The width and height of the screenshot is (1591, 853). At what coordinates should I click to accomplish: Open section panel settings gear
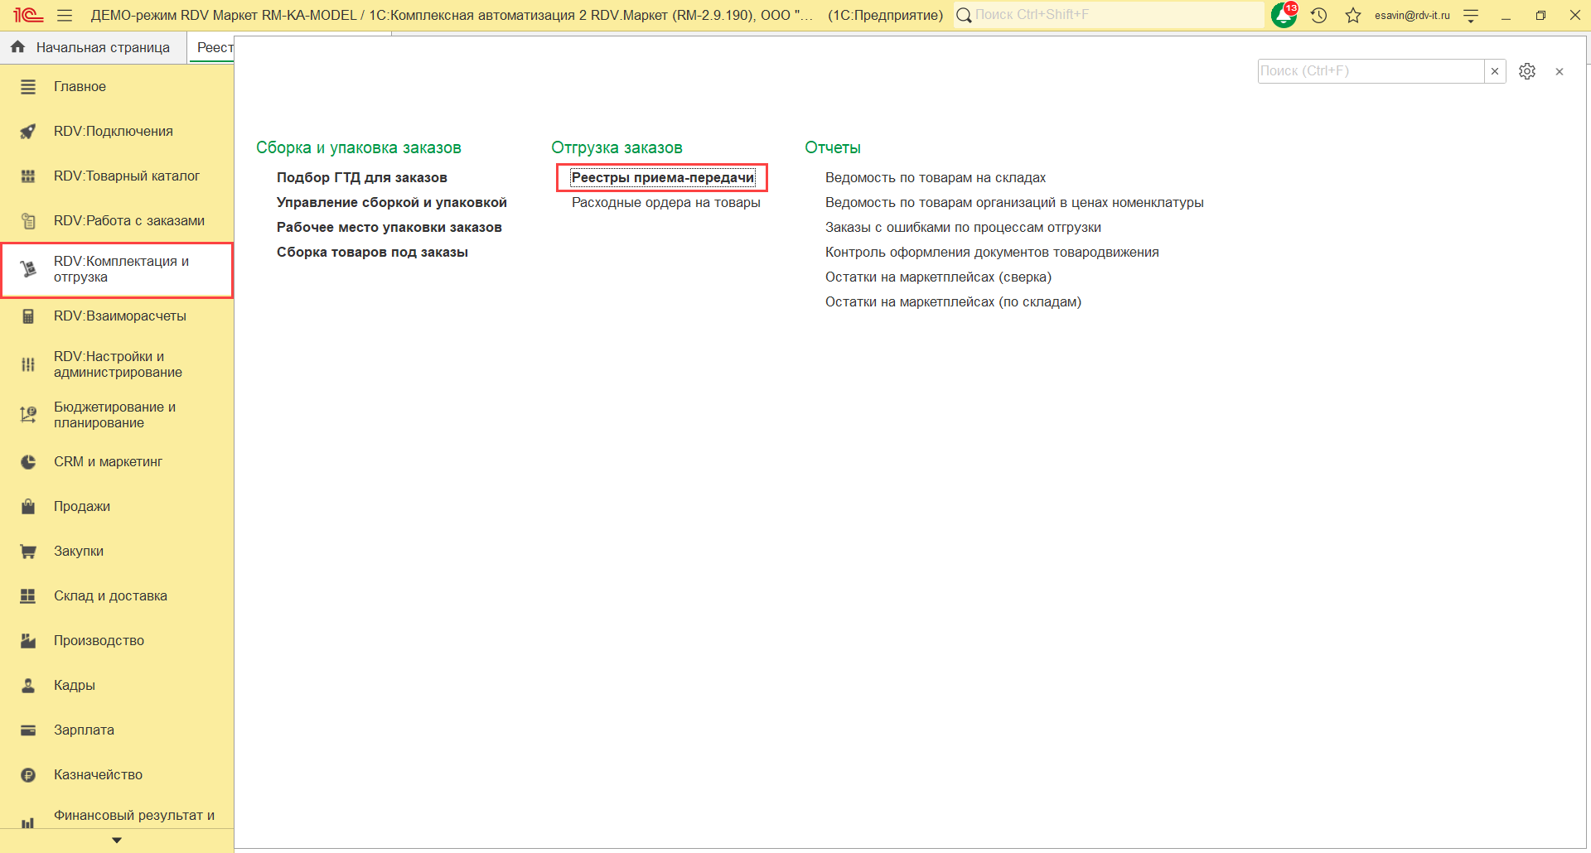pos(1527,71)
